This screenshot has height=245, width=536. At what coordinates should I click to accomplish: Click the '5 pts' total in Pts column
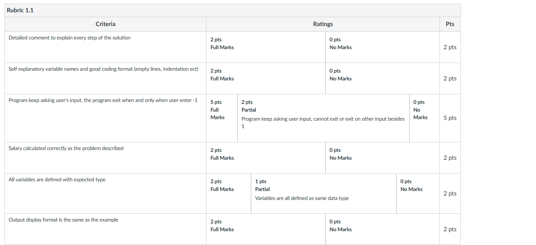pyautogui.click(x=450, y=118)
